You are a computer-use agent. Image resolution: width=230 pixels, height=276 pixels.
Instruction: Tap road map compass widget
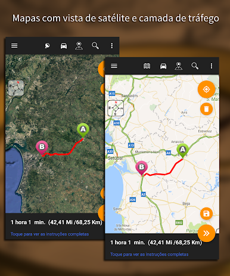pyautogui.click(x=116, y=108)
